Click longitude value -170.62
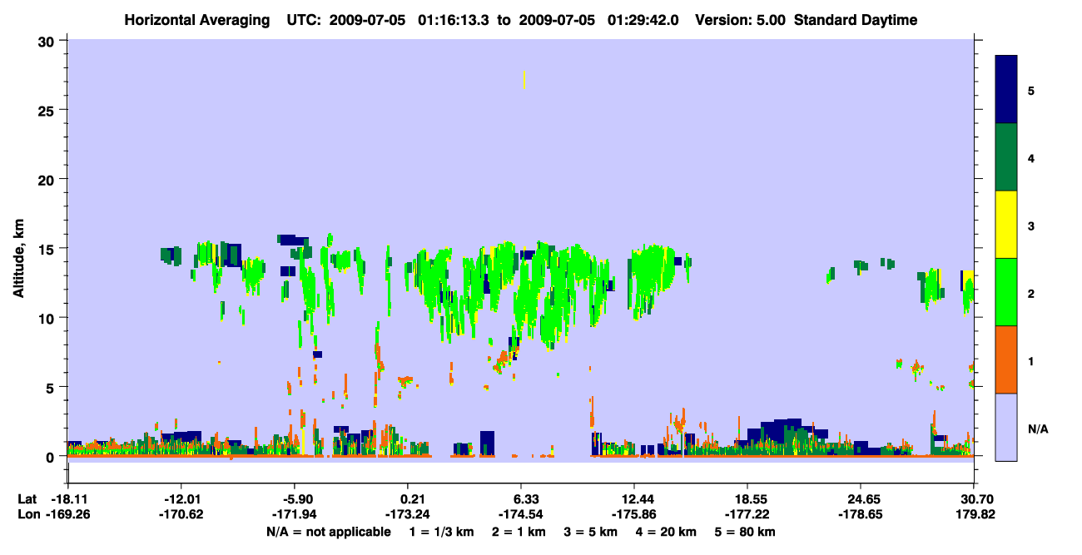The width and height of the screenshot is (1082, 555). (181, 515)
